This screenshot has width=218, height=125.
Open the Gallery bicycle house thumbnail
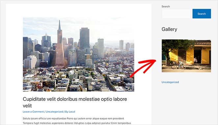point(186,56)
